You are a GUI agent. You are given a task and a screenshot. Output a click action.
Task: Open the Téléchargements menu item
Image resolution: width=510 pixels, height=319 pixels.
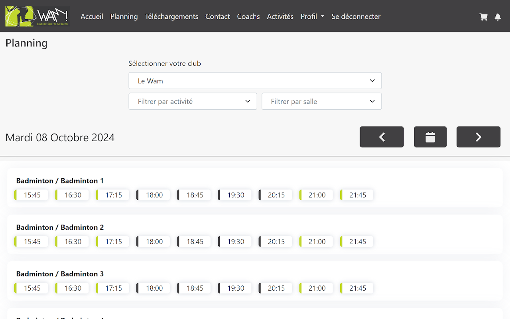click(x=171, y=16)
